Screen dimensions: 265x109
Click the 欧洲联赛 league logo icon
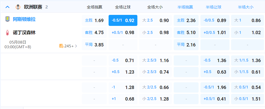pos(18,7)
